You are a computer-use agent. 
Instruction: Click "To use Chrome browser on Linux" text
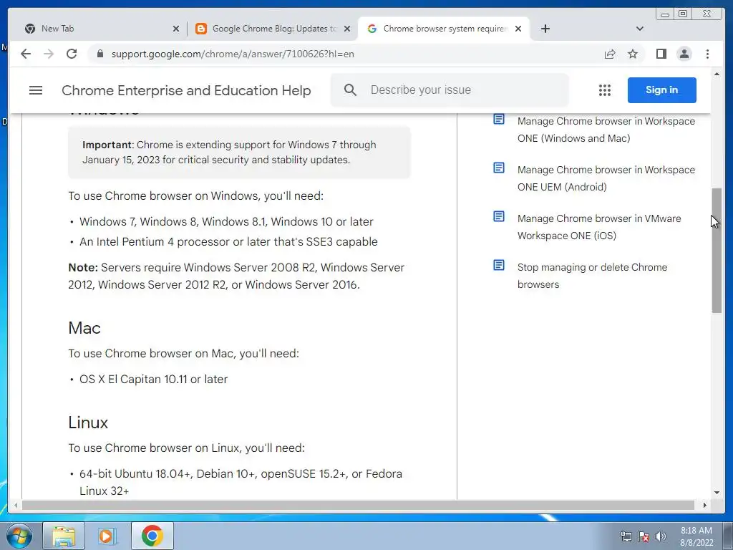point(187,448)
